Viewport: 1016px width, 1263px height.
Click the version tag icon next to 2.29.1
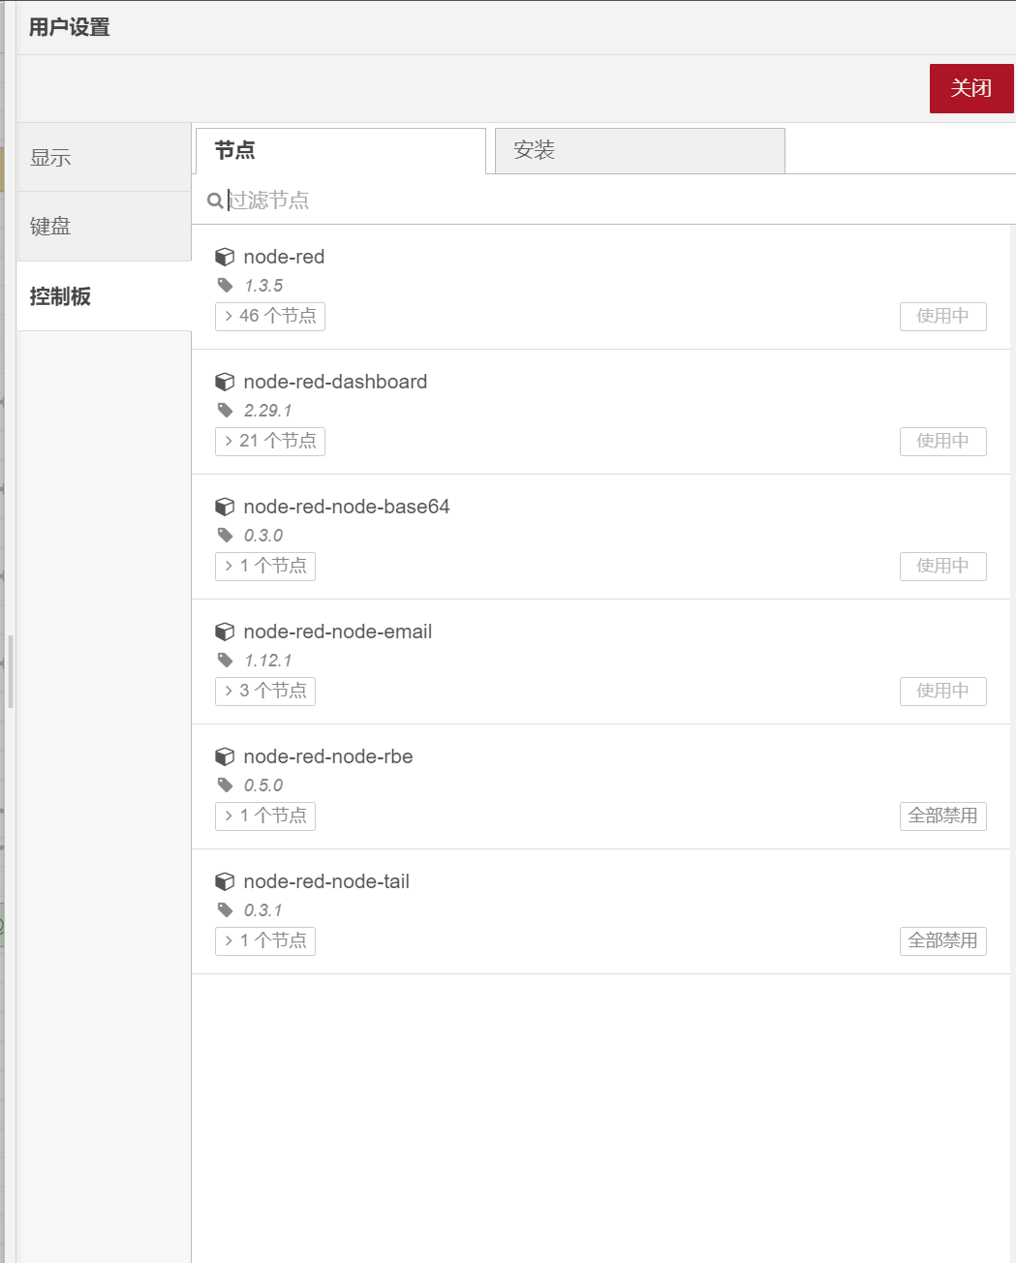226,410
